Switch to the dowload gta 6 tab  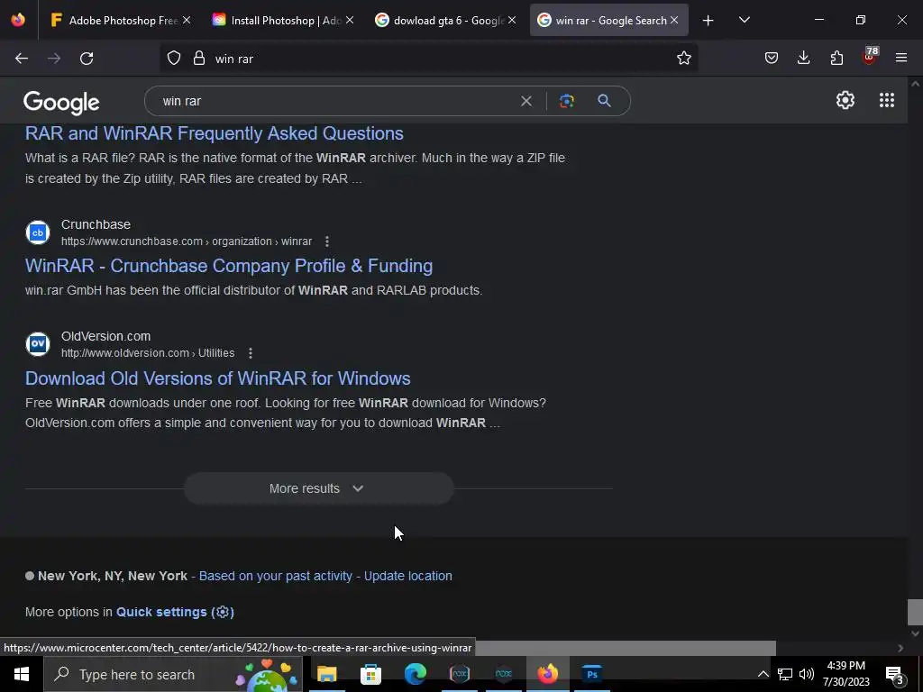[445, 20]
